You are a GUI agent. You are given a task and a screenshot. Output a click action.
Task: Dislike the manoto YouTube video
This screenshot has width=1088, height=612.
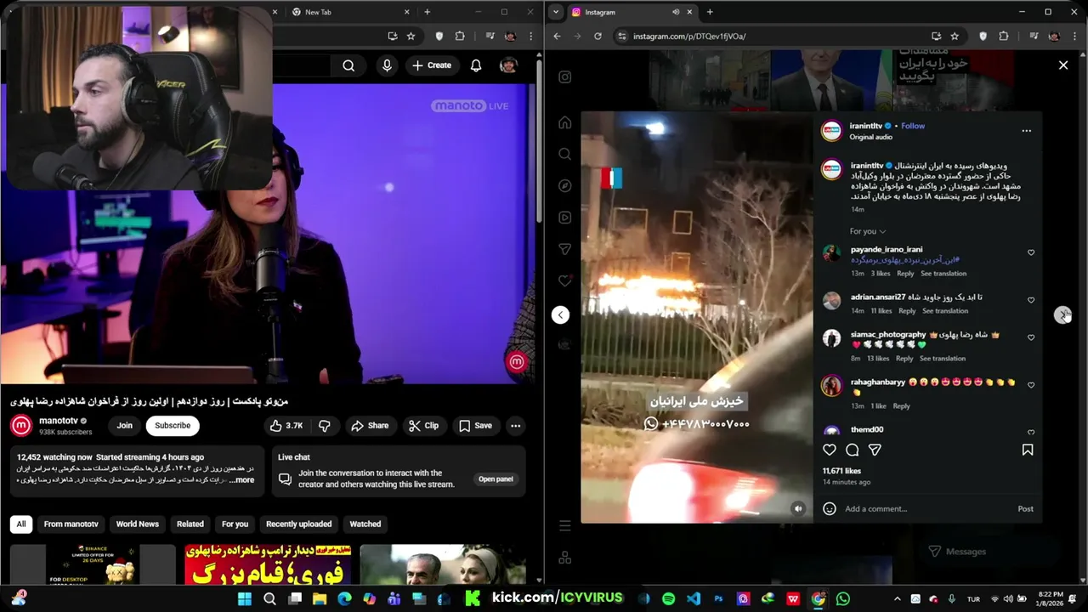324,426
